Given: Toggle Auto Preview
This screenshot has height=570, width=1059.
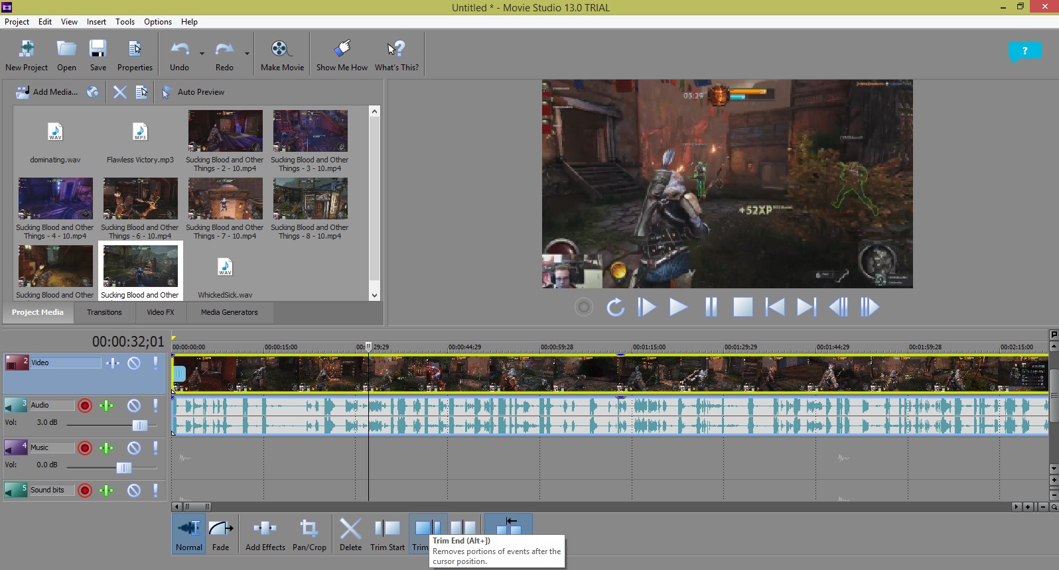Looking at the screenshot, I should (x=194, y=92).
